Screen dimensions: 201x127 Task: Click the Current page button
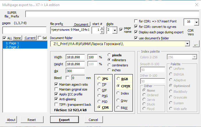[30, 38]
